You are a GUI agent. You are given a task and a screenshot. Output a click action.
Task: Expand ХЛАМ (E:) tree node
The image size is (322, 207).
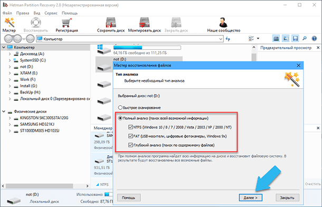pyautogui.click(x=10, y=73)
